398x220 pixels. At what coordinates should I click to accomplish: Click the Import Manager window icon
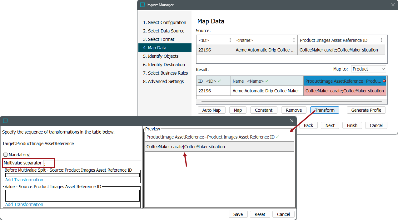(x=142, y=5)
